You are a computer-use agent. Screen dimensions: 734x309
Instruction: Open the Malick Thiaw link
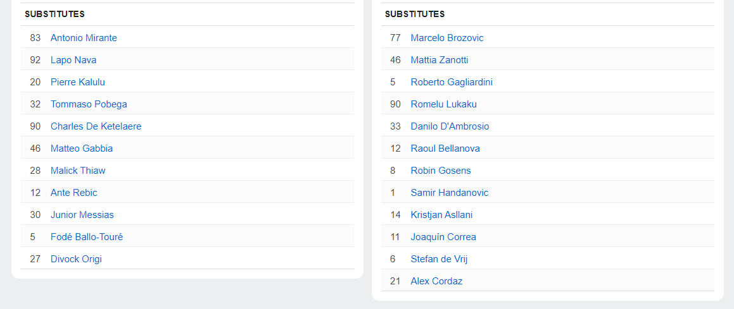point(78,171)
